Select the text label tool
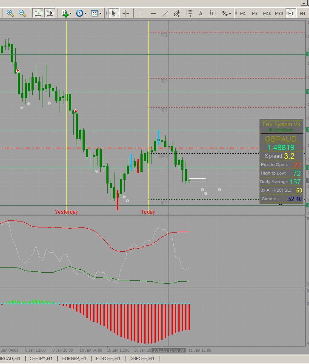 212,13
